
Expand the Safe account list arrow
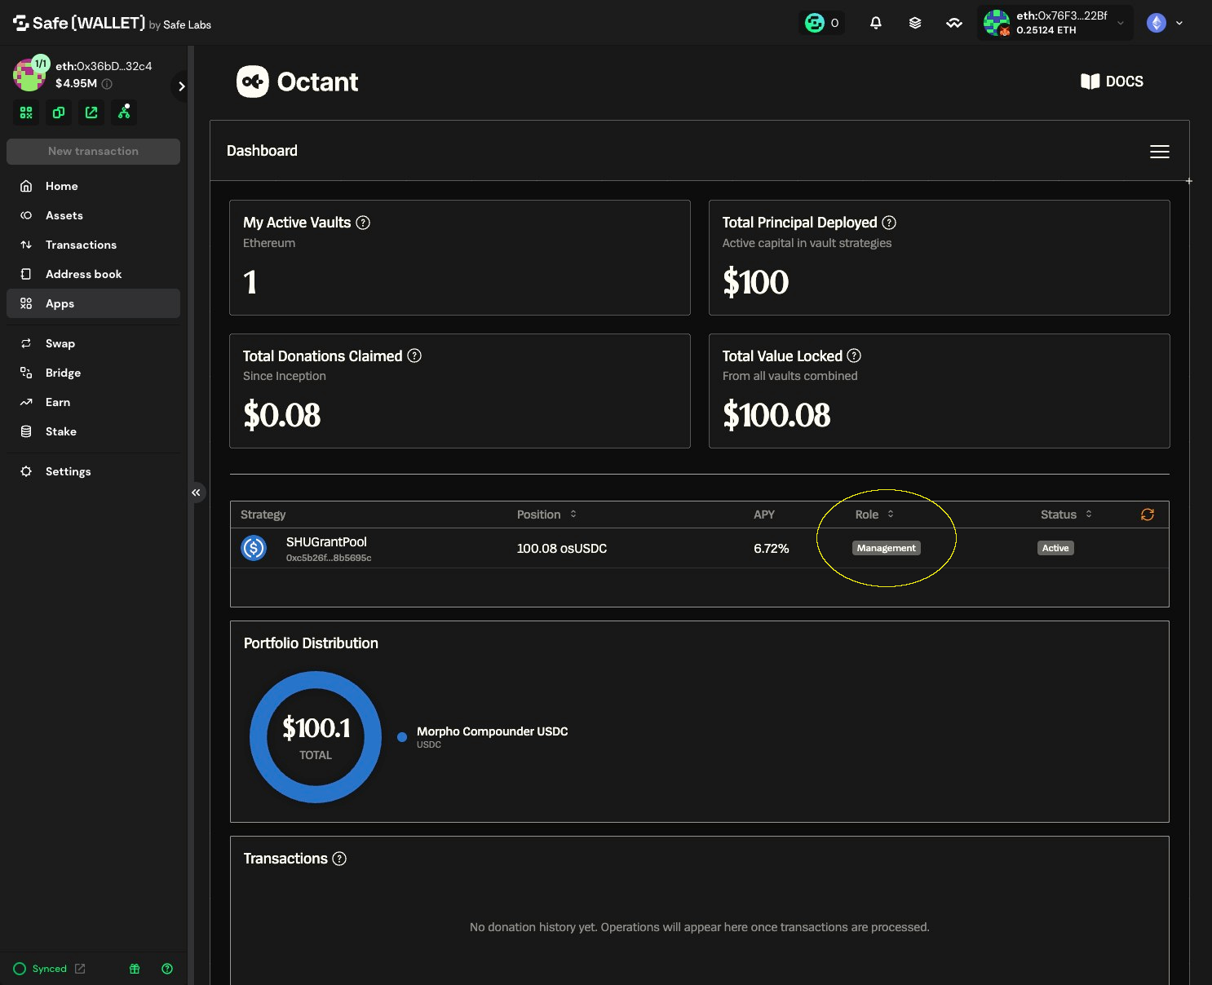(x=181, y=86)
